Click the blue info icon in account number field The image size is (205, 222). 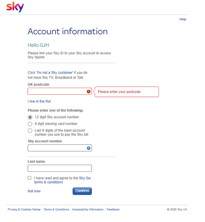pyautogui.click(x=88, y=148)
